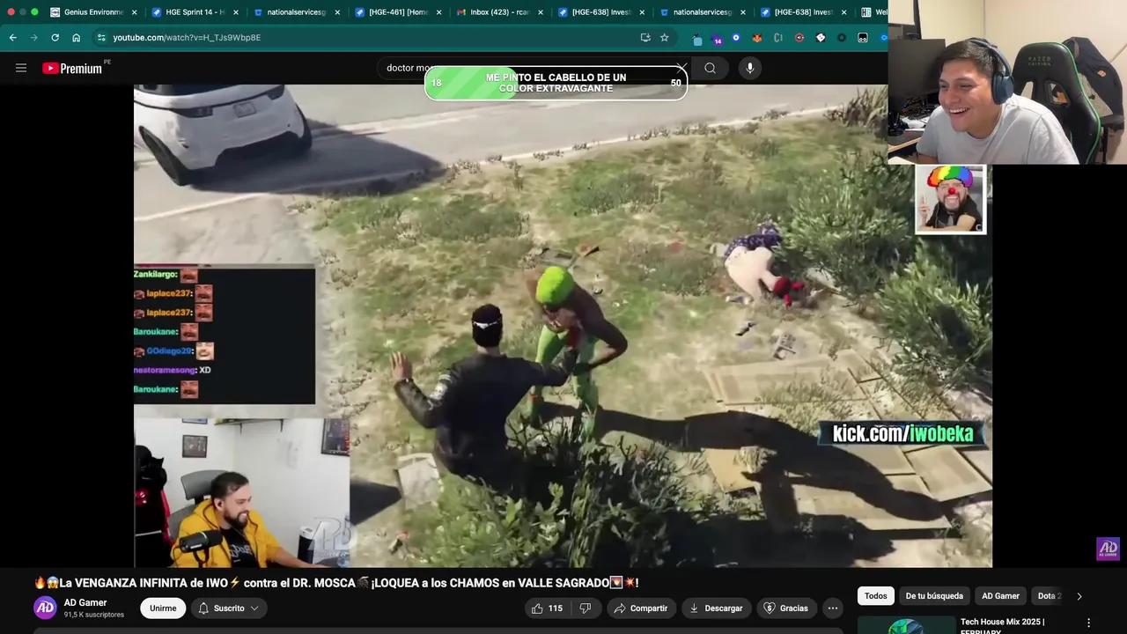The width and height of the screenshot is (1127, 634).
Task: Open the purple extension with 14 badge
Action: [x=717, y=39]
